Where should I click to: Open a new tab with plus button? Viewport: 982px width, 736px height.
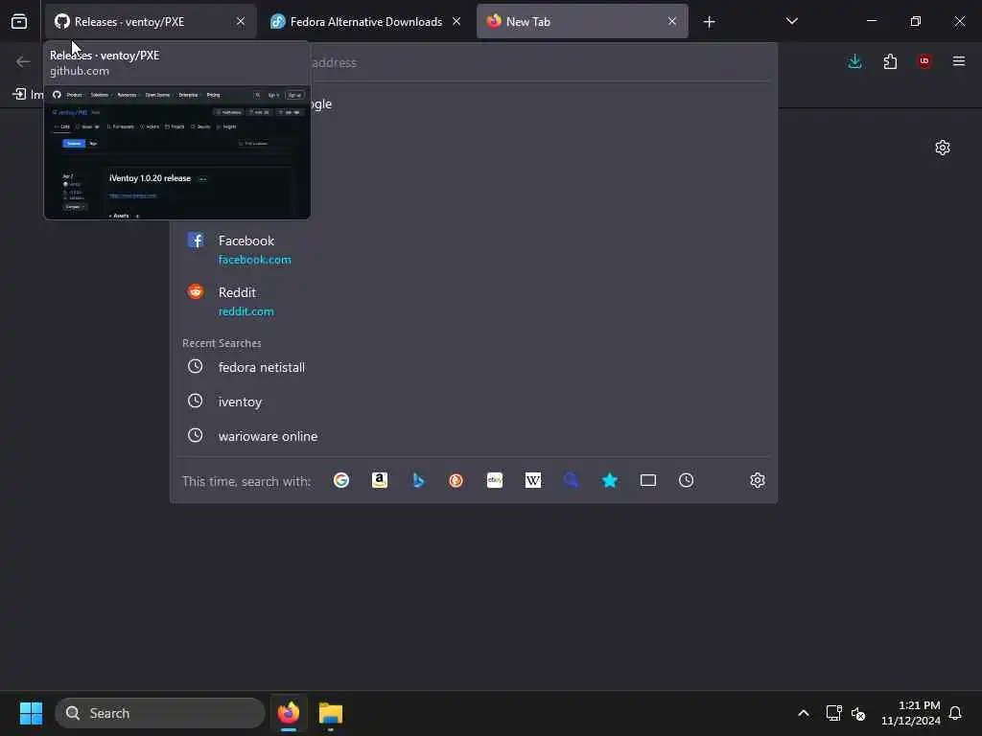(709, 22)
